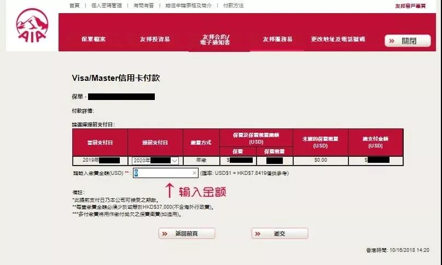The image size is (442, 265).
Task: Click the 當前支付日 column header
Action: click(100, 143)
